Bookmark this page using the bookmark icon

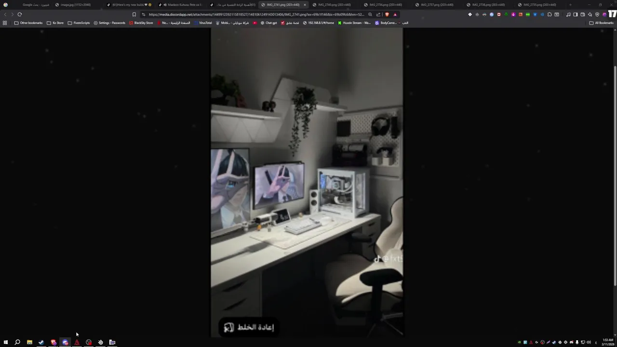coord(134,14)
